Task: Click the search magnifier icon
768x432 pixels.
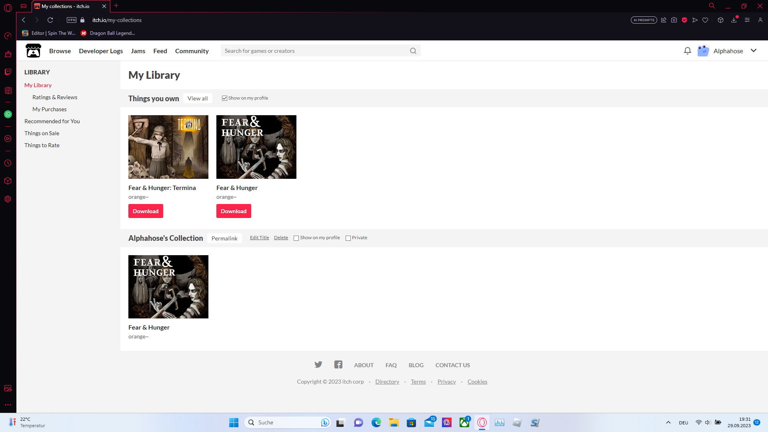Action: [x=413, y=51]
